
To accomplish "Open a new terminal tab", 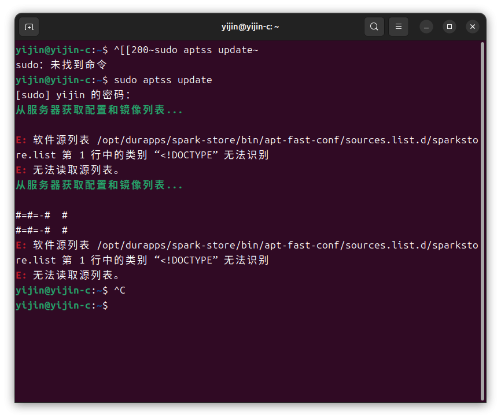I will pyautogui.click(x=29, y=27).
